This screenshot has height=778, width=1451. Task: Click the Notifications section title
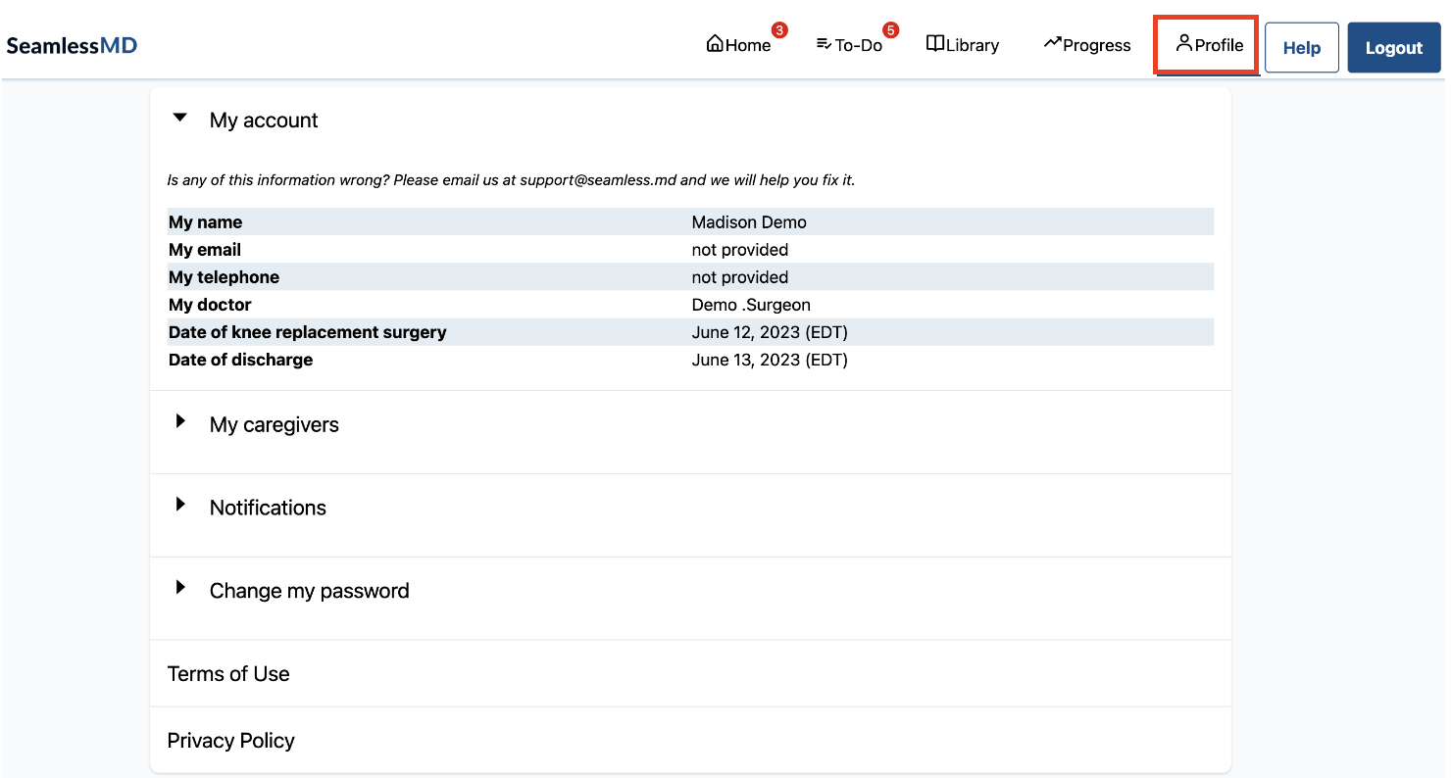pyautogui.click(x=268, y=508)
